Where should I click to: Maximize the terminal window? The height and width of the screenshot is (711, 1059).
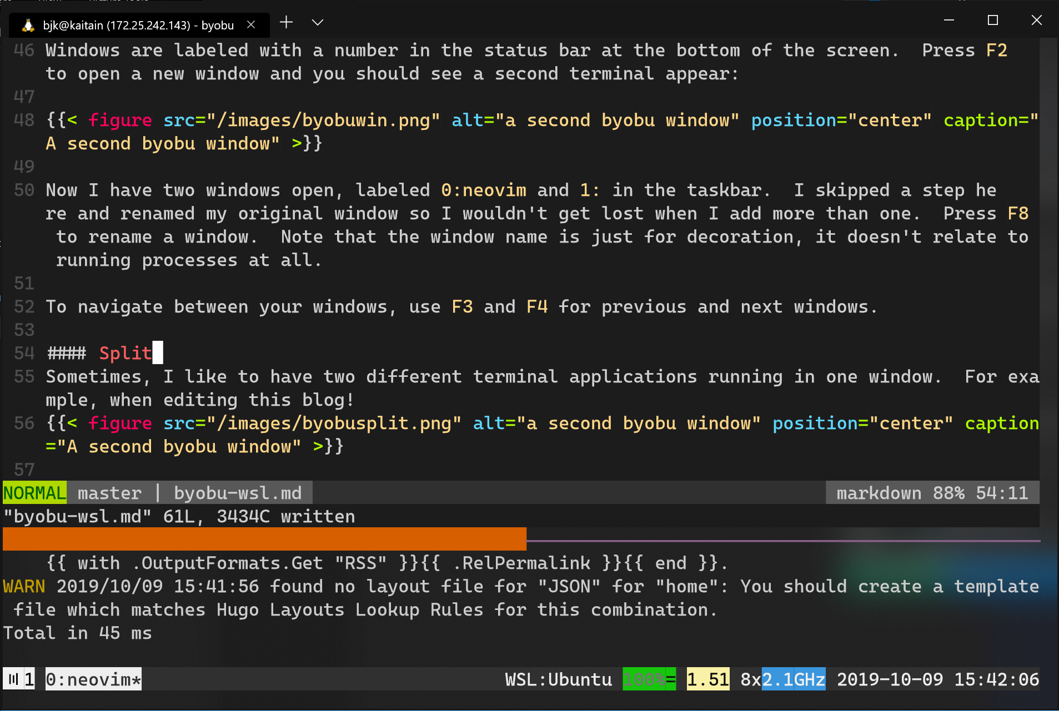click(993, 21)
